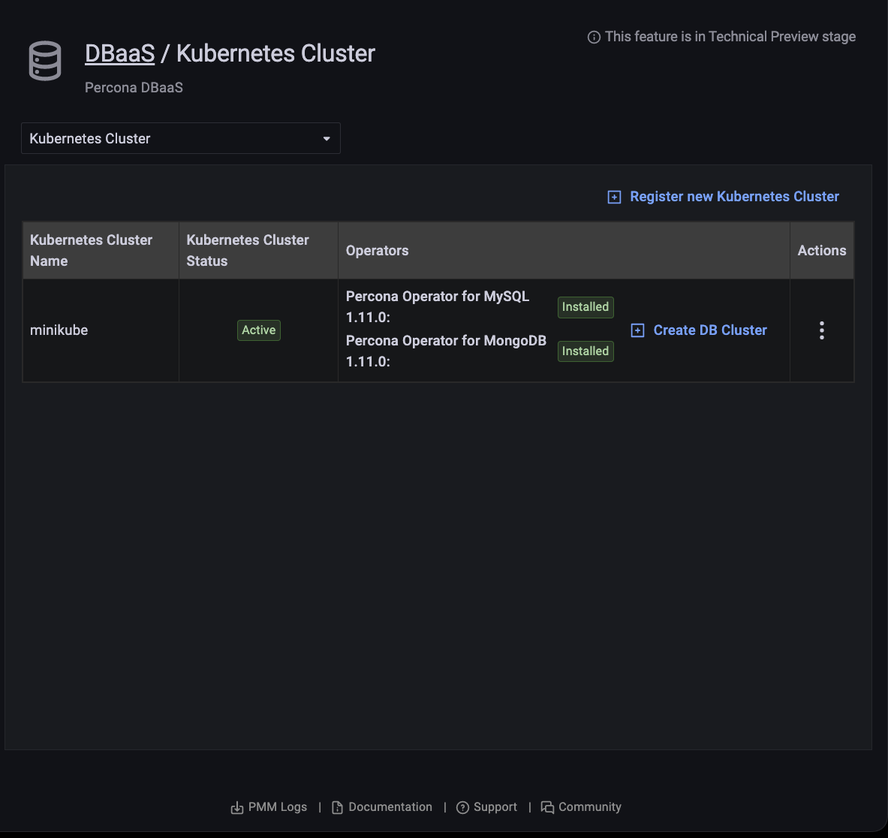Click the Create DB Cluster text link
This screenshot has height=838, width=888.
pos(710,330)
